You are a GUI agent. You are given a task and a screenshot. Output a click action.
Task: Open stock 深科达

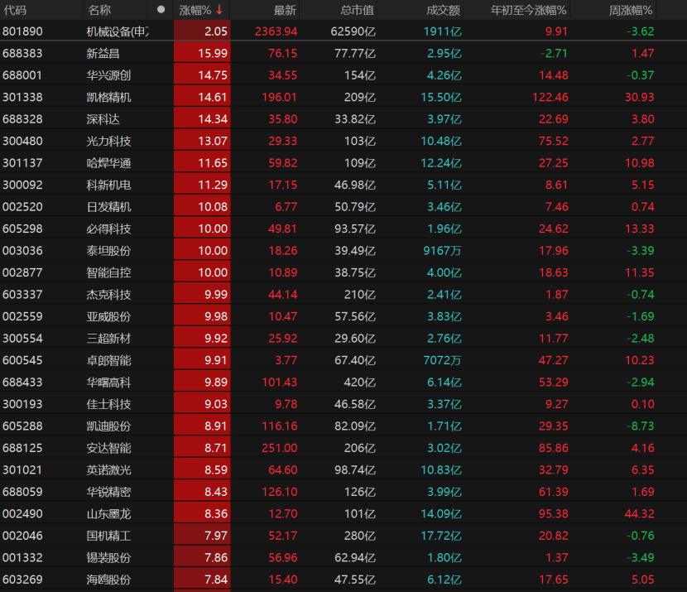[x=103, y=119]
